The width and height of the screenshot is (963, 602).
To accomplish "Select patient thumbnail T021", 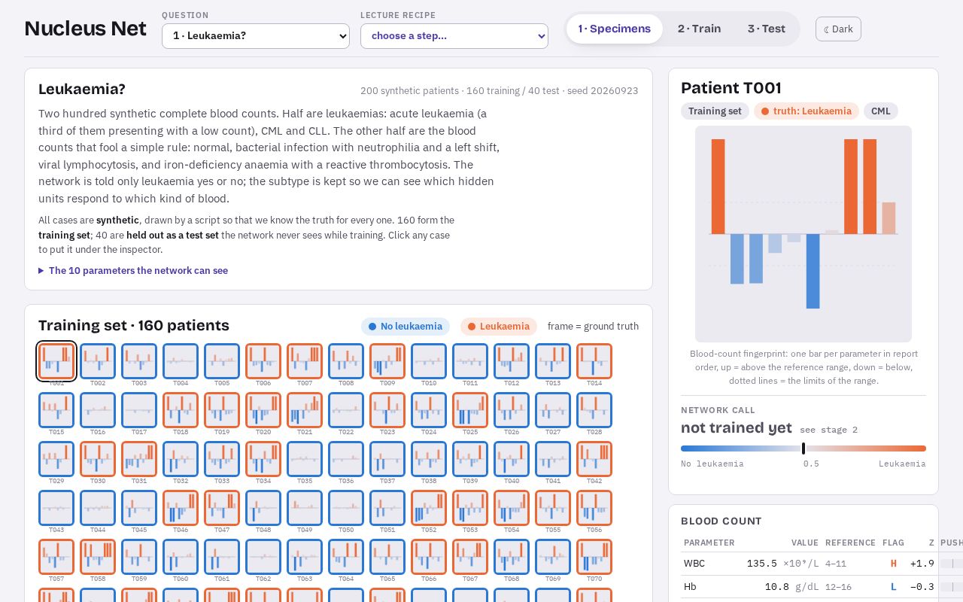I will coord(305,410).
